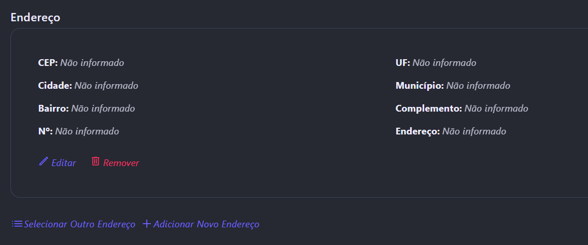Image resolution: width=588 pixels, height=245 pixels.
Task: Click the UF field's Não informado value
Action: [x=444, y=63]
